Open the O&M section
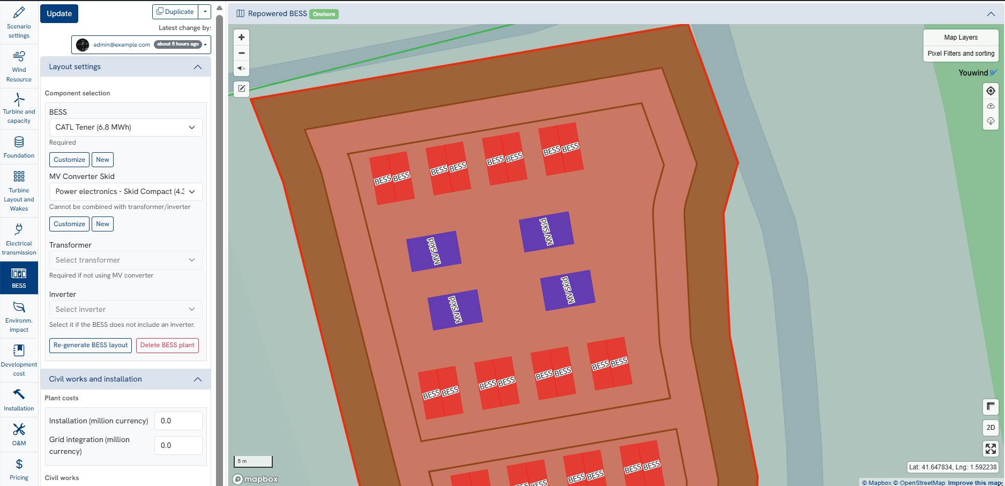Screen dimensions: 1005x486 coord(19,434)
